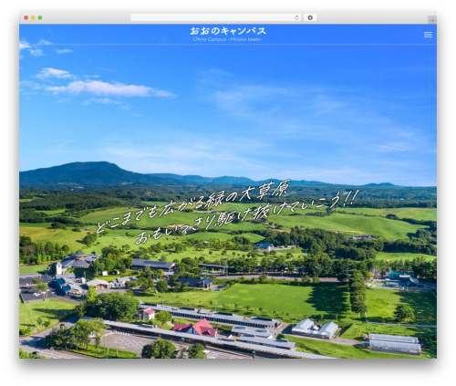Maximize the window with the green button
This screenshot has width=456, height=386.
[40, 17]
